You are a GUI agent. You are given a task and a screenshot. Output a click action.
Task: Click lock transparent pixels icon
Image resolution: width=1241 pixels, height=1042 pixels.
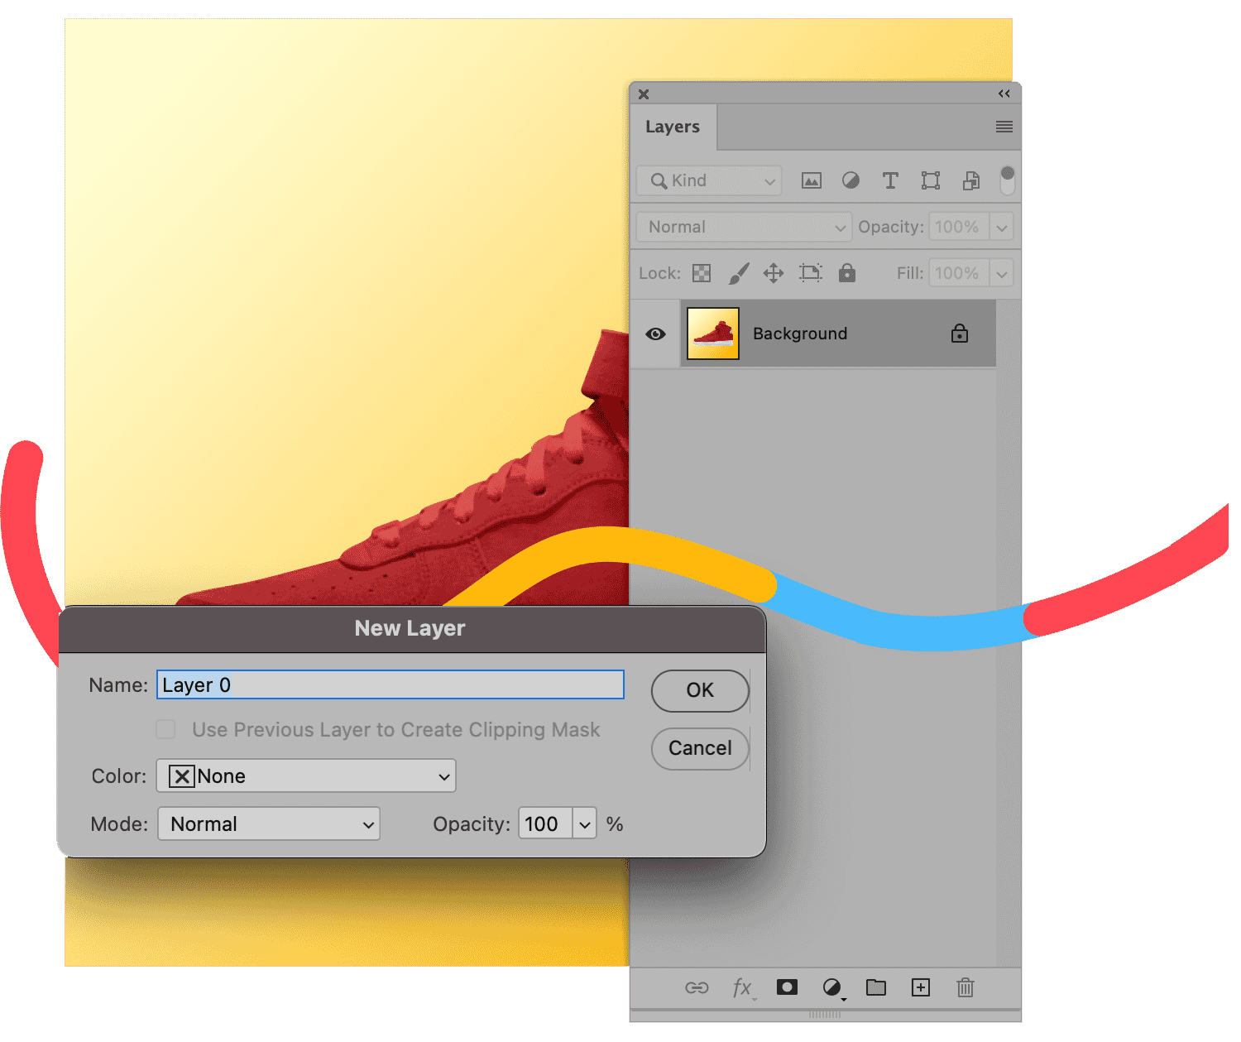coord(702,273)
